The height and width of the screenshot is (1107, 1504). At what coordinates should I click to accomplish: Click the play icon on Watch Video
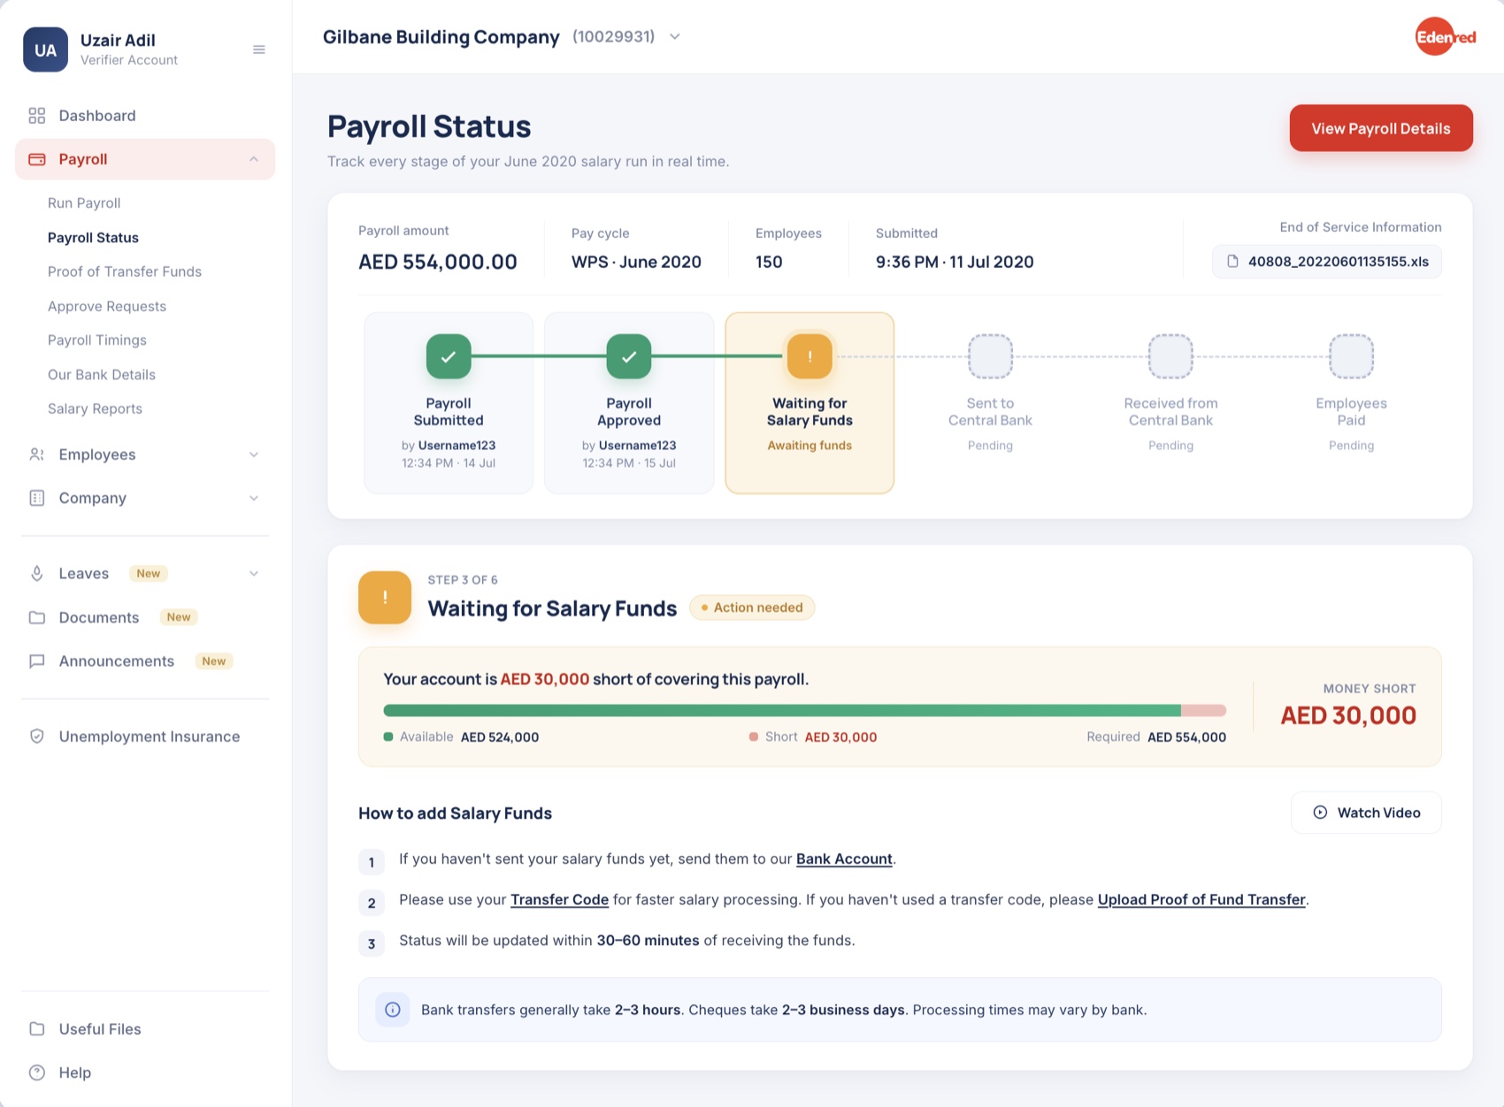coord(1320,813)
